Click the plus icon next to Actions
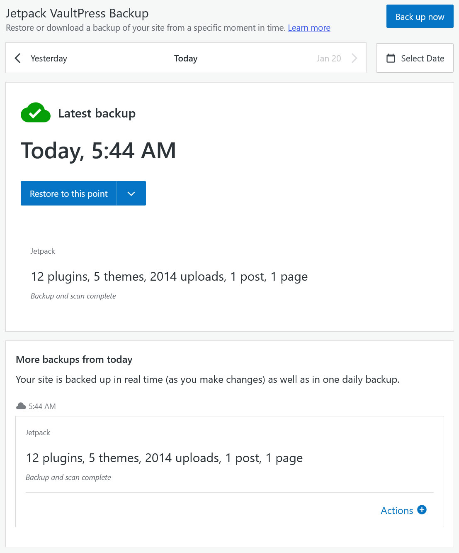 [x=422, y=510]
